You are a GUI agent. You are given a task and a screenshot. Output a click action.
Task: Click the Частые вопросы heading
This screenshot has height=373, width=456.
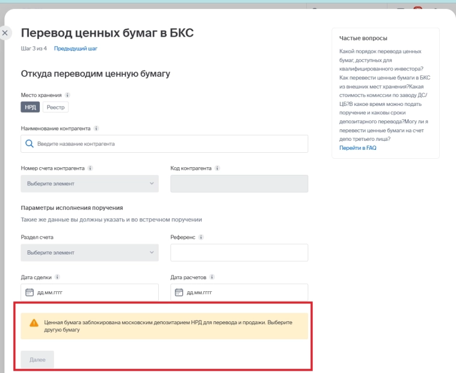tap(363, 38)
